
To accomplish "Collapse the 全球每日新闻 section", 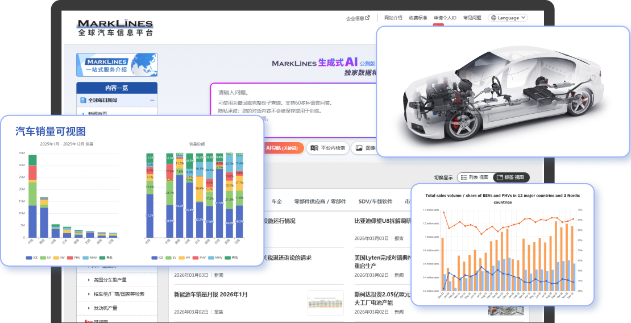I will click(152, 100).
